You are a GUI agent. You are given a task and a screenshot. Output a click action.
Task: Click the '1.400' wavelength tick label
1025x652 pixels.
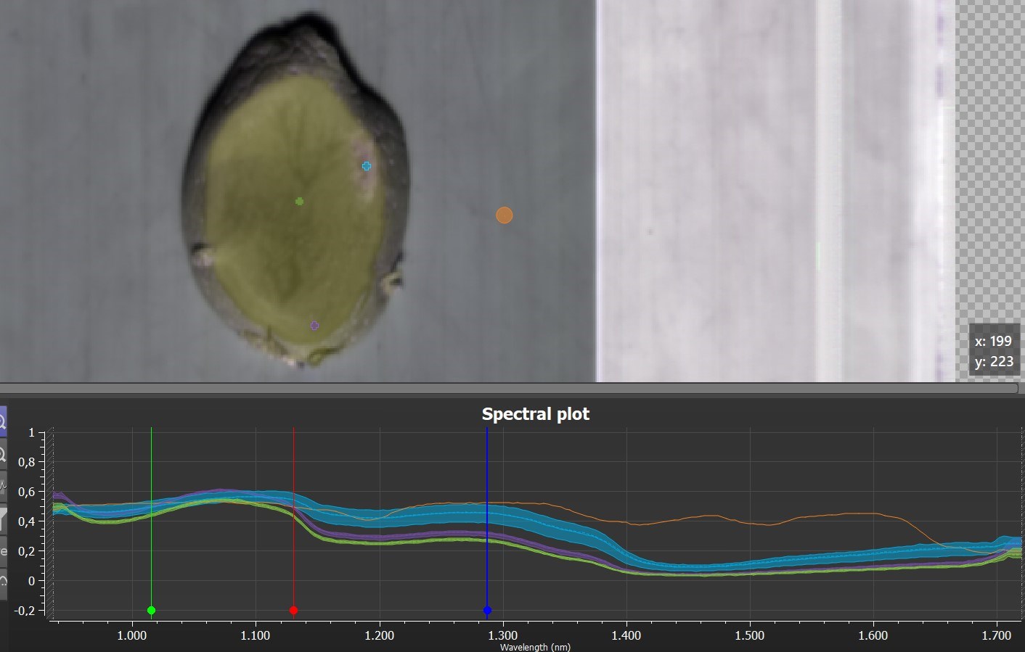(626, 635)
